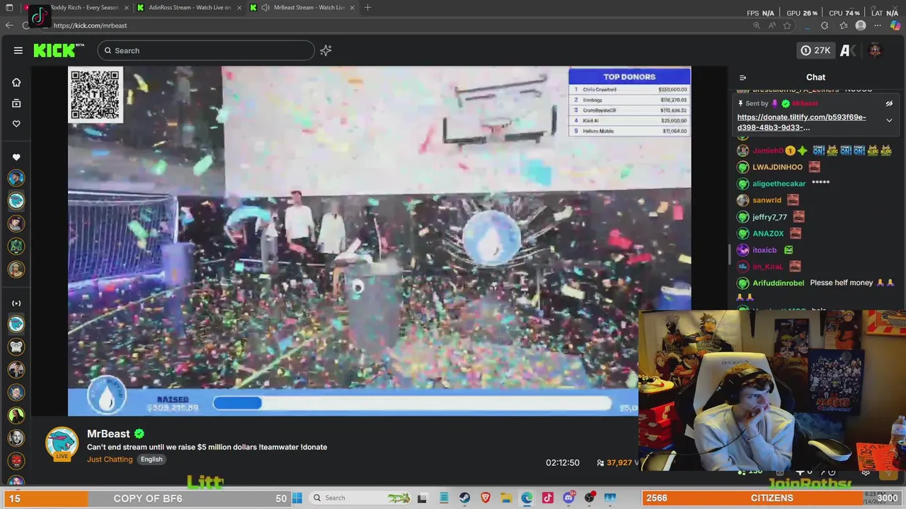Open the Copilot icon in browser
The width and height of the screenshot is (906, 509).
click(x=895, y=25)
